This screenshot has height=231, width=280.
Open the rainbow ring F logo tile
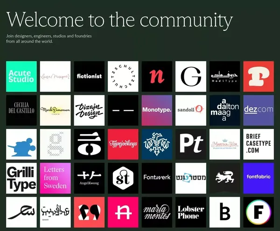point(259,212)
